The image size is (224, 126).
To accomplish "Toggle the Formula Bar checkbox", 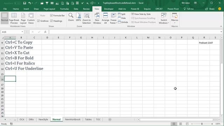I will [51, 15].
